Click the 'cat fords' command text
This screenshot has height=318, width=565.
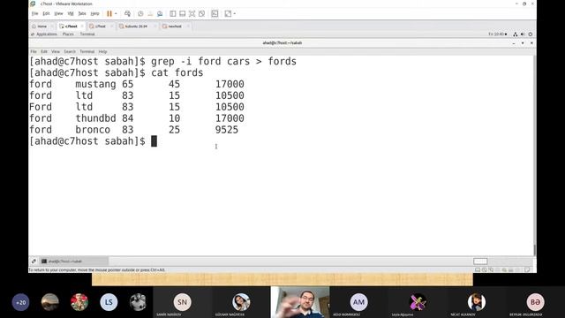(177, 72)
